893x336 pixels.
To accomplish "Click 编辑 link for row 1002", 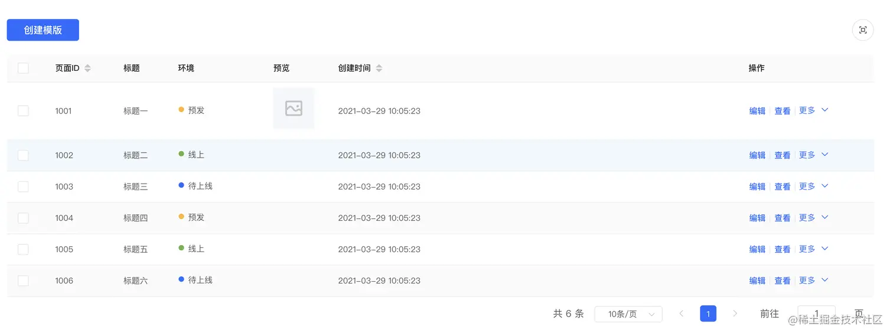I will click(x=757, y=155).
